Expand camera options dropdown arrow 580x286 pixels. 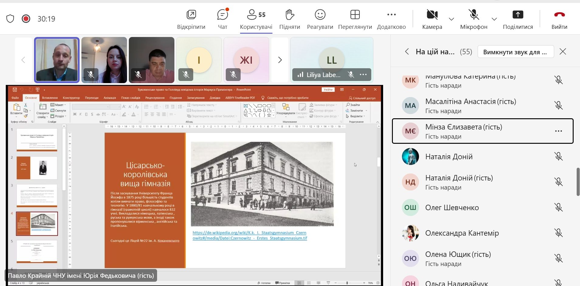(451, 19)
